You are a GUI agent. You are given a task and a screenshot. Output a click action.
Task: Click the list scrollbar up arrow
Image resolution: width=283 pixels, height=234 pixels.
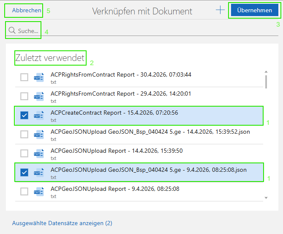click(266, 72)
